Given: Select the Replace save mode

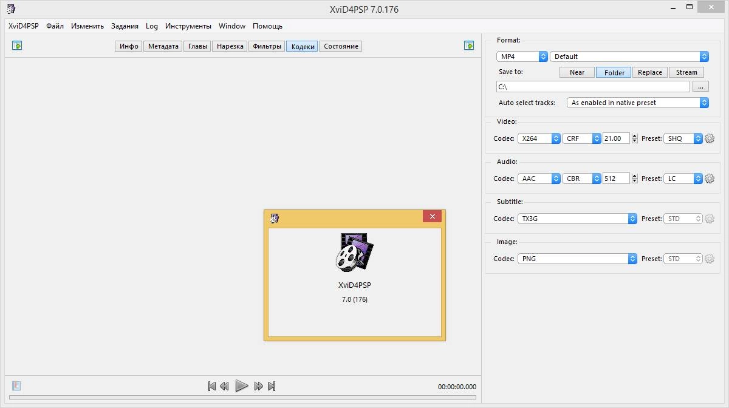Looking at the screenshot, I should tap(650, 72).
